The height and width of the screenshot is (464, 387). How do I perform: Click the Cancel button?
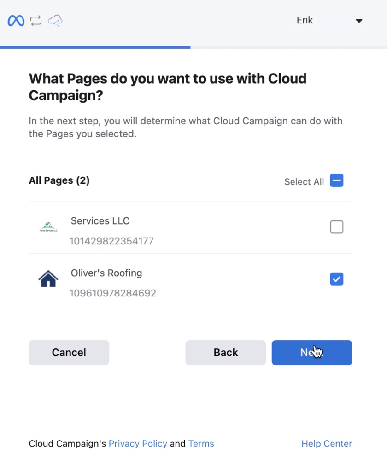point(69,353)
